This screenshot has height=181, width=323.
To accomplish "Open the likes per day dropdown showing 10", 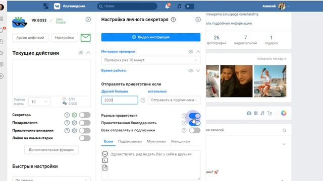I will pyautogui.click(x=39, y=102).
